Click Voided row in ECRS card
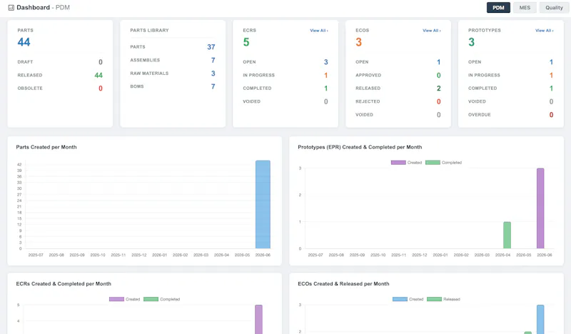The width and height of the screenshot is (571, 334). (285, 101)
